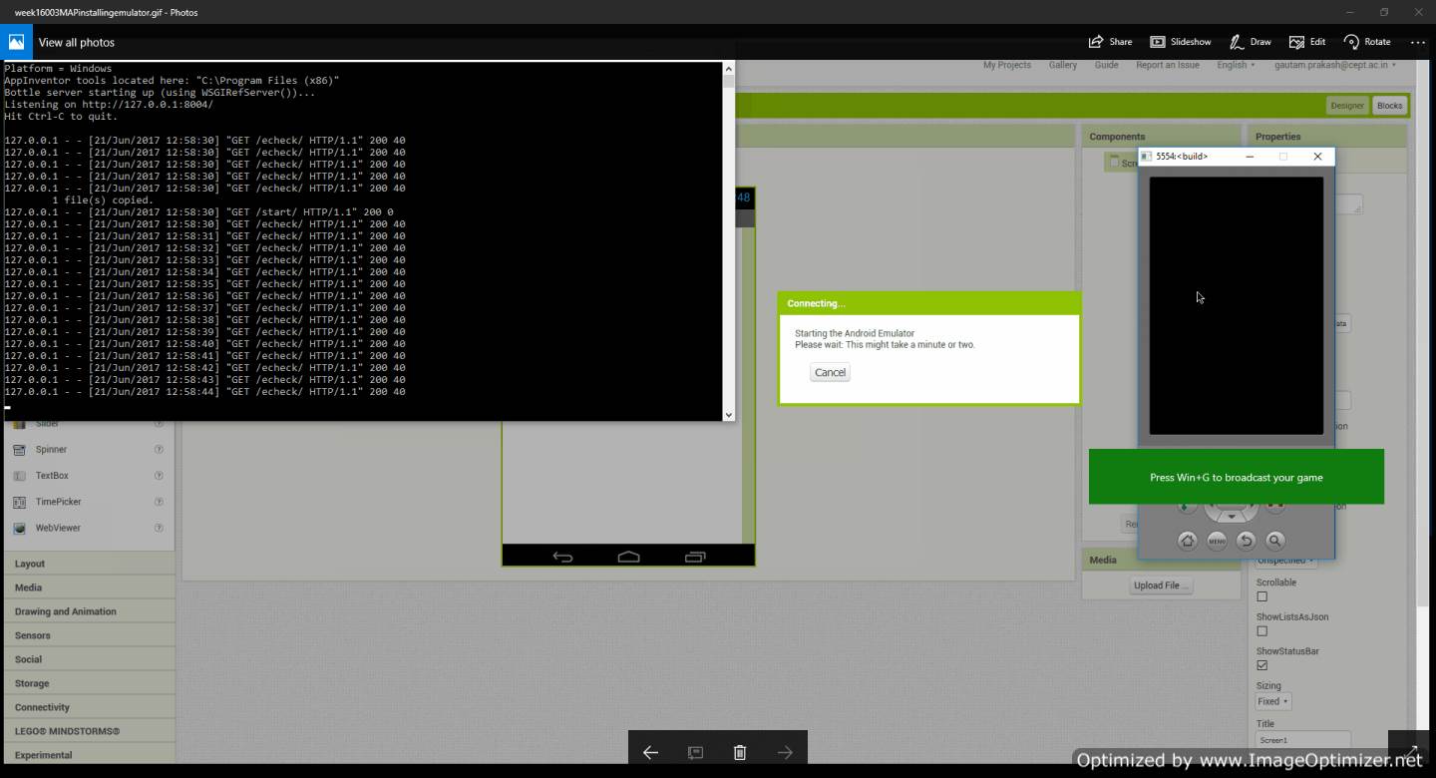Open help for TextBox component

pos(159,476)
